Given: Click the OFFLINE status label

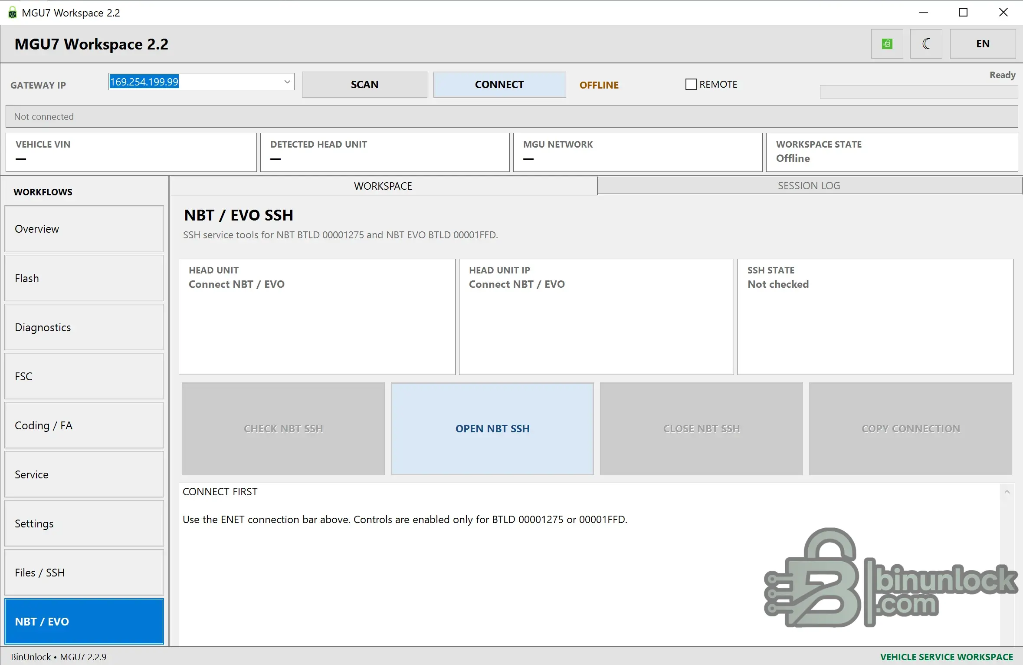Looking at the screenshot, I should point(599,85).
